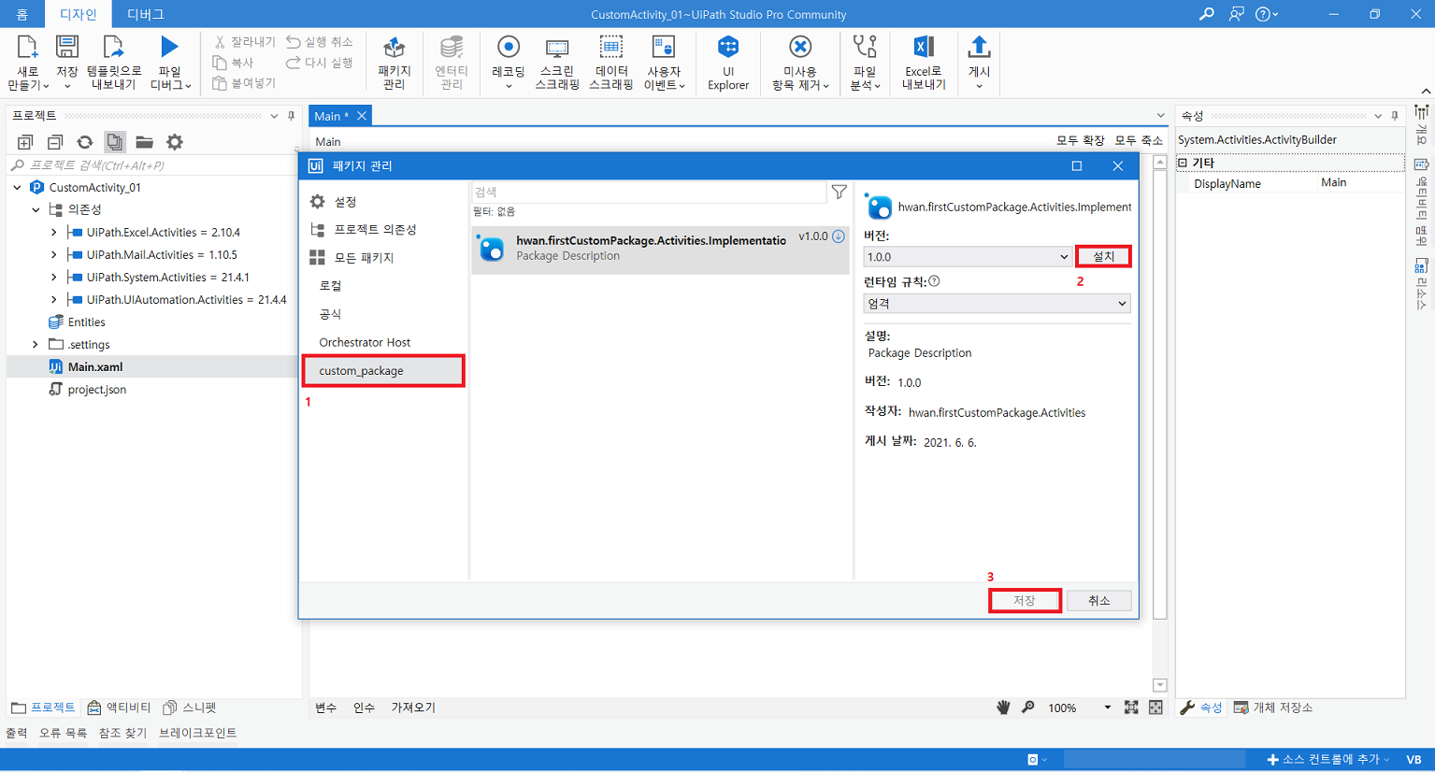Open the 패키지 관리 ribbon button
Screen dimensions: 1435x772
click(394, 63)
